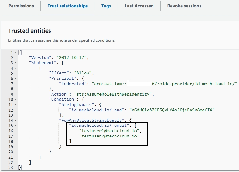
Task: Fold the ForAnyValue:StringEquals block
Action: (x=15, y=121)
